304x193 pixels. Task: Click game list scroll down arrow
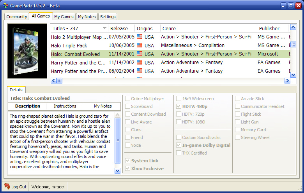pos(293,75)
